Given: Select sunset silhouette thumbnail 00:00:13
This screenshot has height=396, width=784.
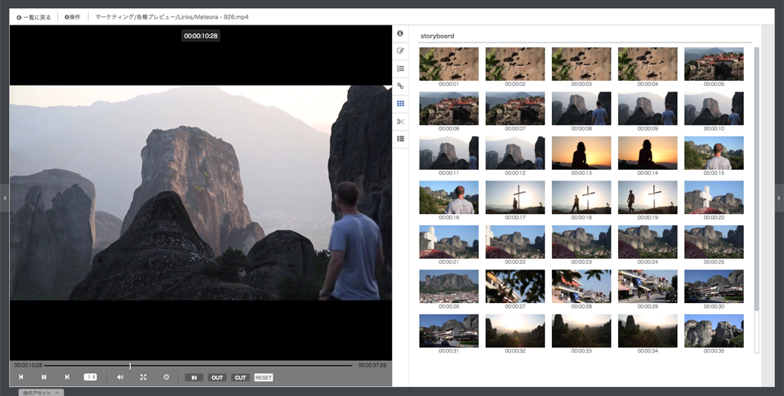Looking at the screenshot, I should pyautogui.click(x=581, y=153).
